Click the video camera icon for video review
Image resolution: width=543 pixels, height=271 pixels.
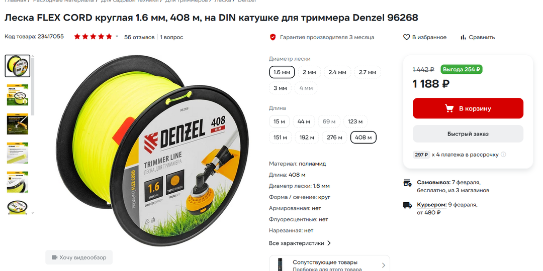pos(54,257)
